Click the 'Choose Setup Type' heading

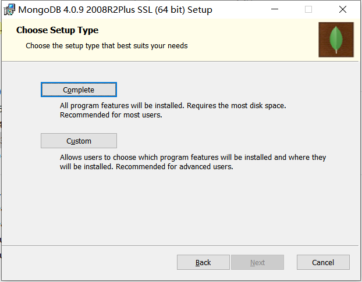coord(57,30)
